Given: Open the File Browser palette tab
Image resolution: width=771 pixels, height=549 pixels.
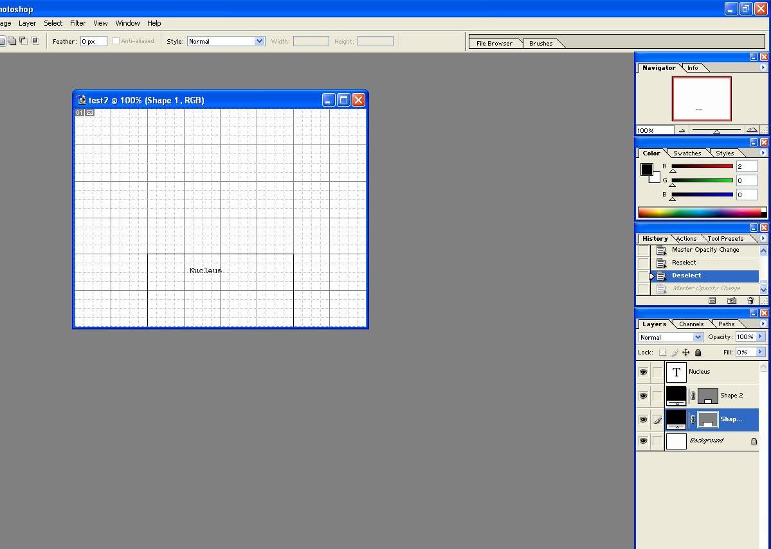Looking at the screenshot, I should pos(494,44).
